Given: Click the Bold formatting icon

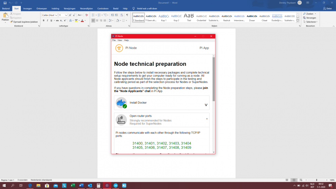Looking at the screenshot, I should click(43, 20).
